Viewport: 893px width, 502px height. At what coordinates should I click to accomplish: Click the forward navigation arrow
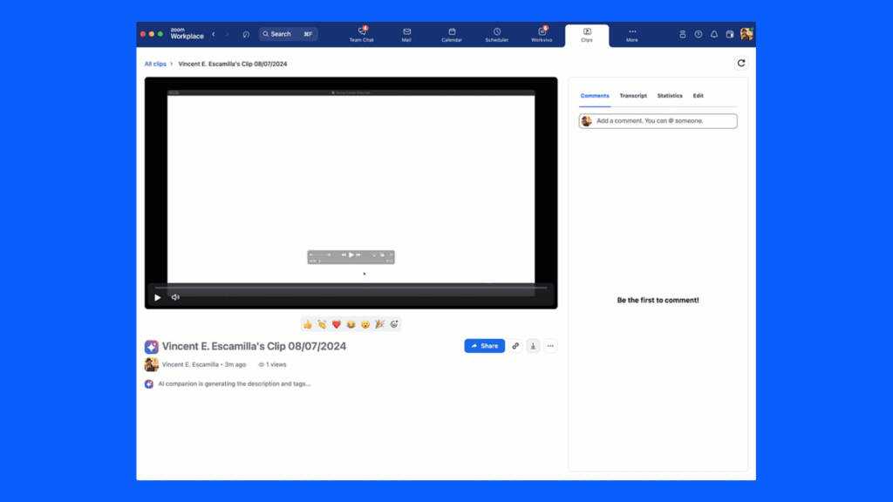[x=228, y=34]
